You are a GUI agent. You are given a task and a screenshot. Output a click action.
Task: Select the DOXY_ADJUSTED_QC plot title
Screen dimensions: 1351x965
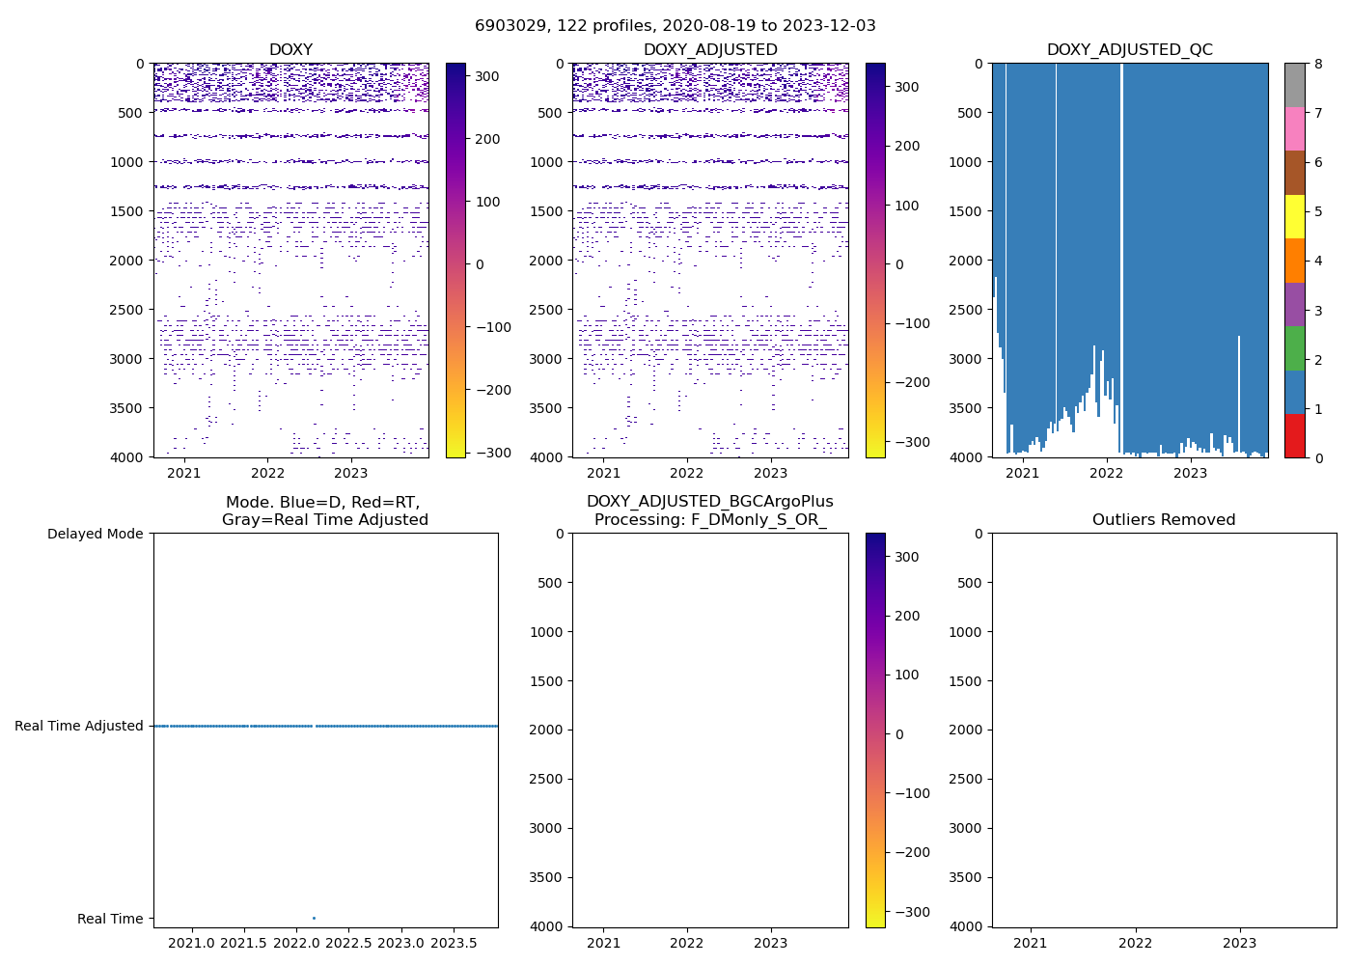pos(1129,50)
